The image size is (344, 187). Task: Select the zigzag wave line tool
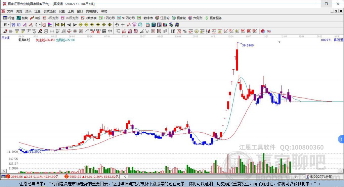(x=147, y=31)
